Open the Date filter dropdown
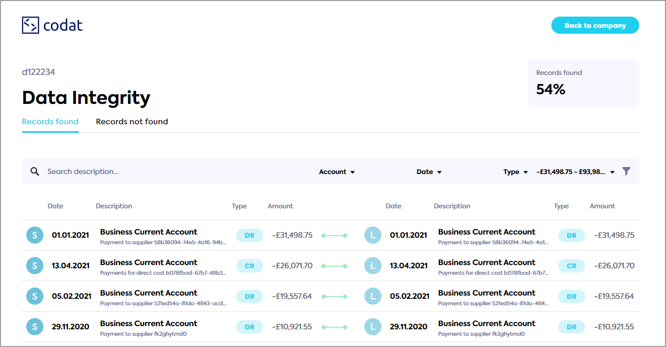 (429, 172)
